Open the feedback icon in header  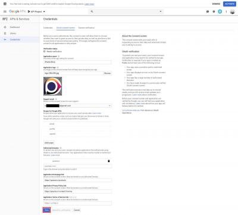[x=208, y=11]
